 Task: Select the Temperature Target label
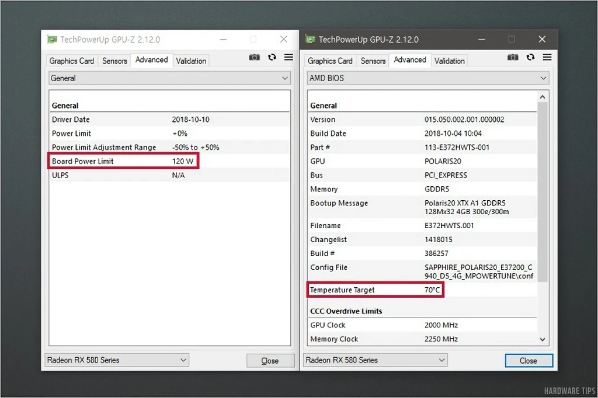342,289
